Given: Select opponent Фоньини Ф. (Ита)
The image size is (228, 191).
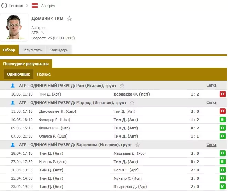Looking at the screenshot, I should 54,128.
